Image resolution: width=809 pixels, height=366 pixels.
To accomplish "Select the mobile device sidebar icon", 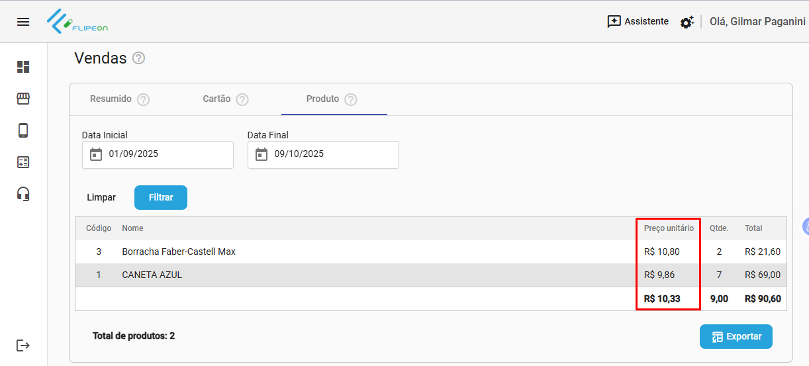I will click(23, 130).
